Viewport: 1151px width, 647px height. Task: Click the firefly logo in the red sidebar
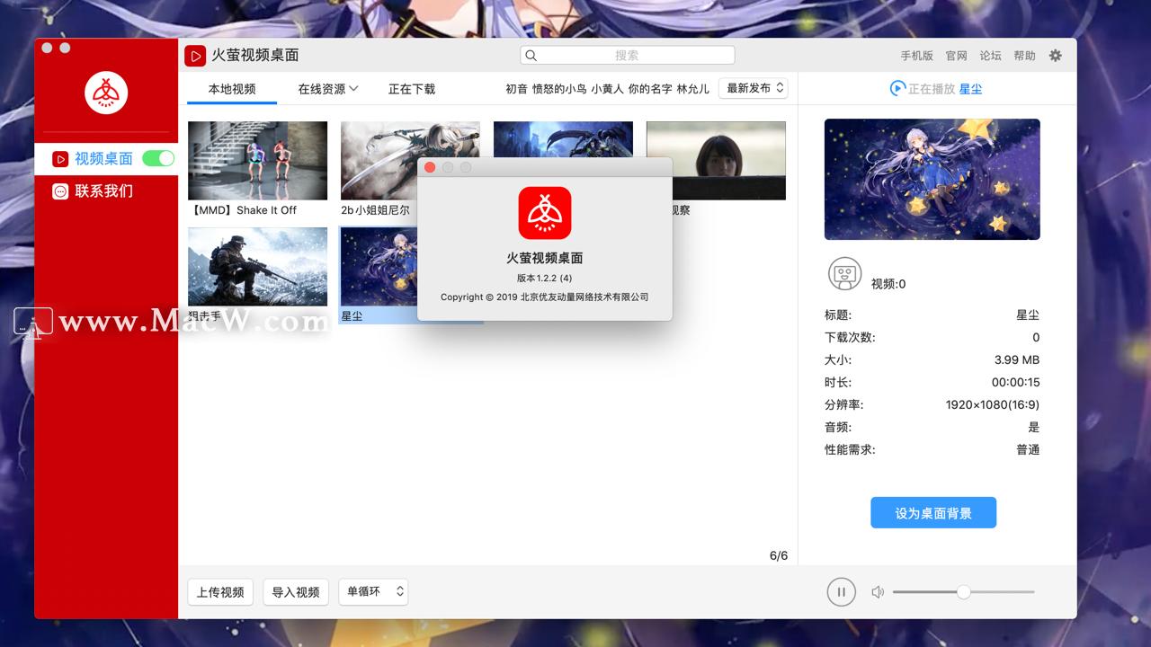106,93
